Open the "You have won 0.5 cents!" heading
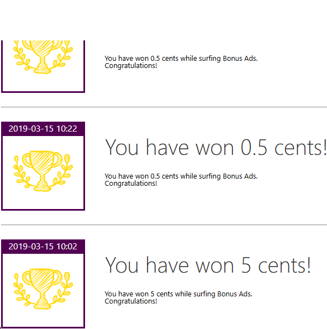327x329 pixels. pos(215,148)
